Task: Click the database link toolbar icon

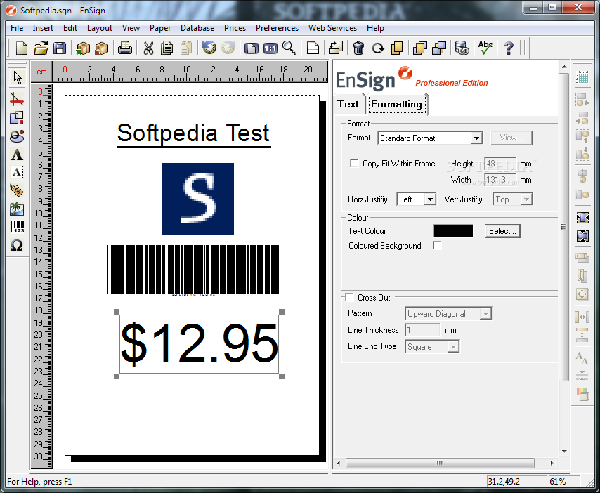Action: click(462, 48)
